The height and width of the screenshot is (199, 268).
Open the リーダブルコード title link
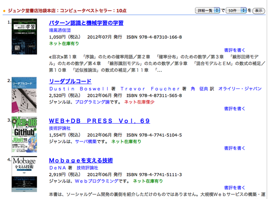(70, 81)
